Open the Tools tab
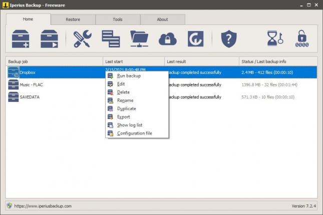 (x=118, y=19)
